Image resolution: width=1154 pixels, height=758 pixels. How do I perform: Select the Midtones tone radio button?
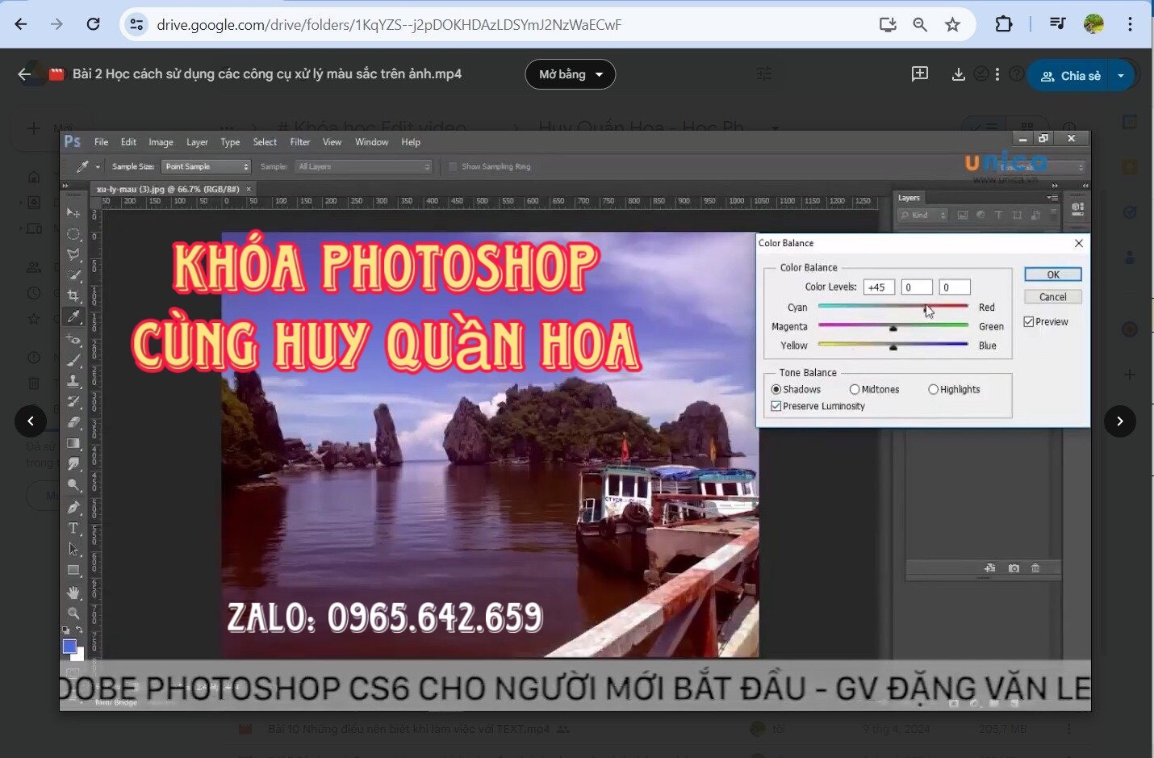(855, 389)
